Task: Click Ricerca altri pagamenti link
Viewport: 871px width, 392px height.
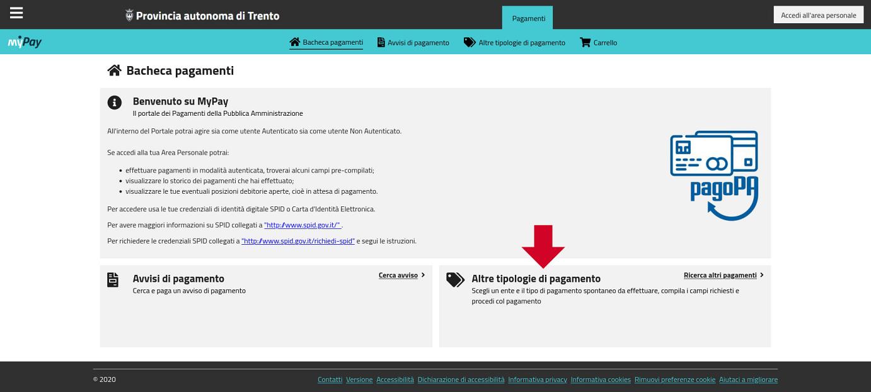Action: [x=720, y=275]
